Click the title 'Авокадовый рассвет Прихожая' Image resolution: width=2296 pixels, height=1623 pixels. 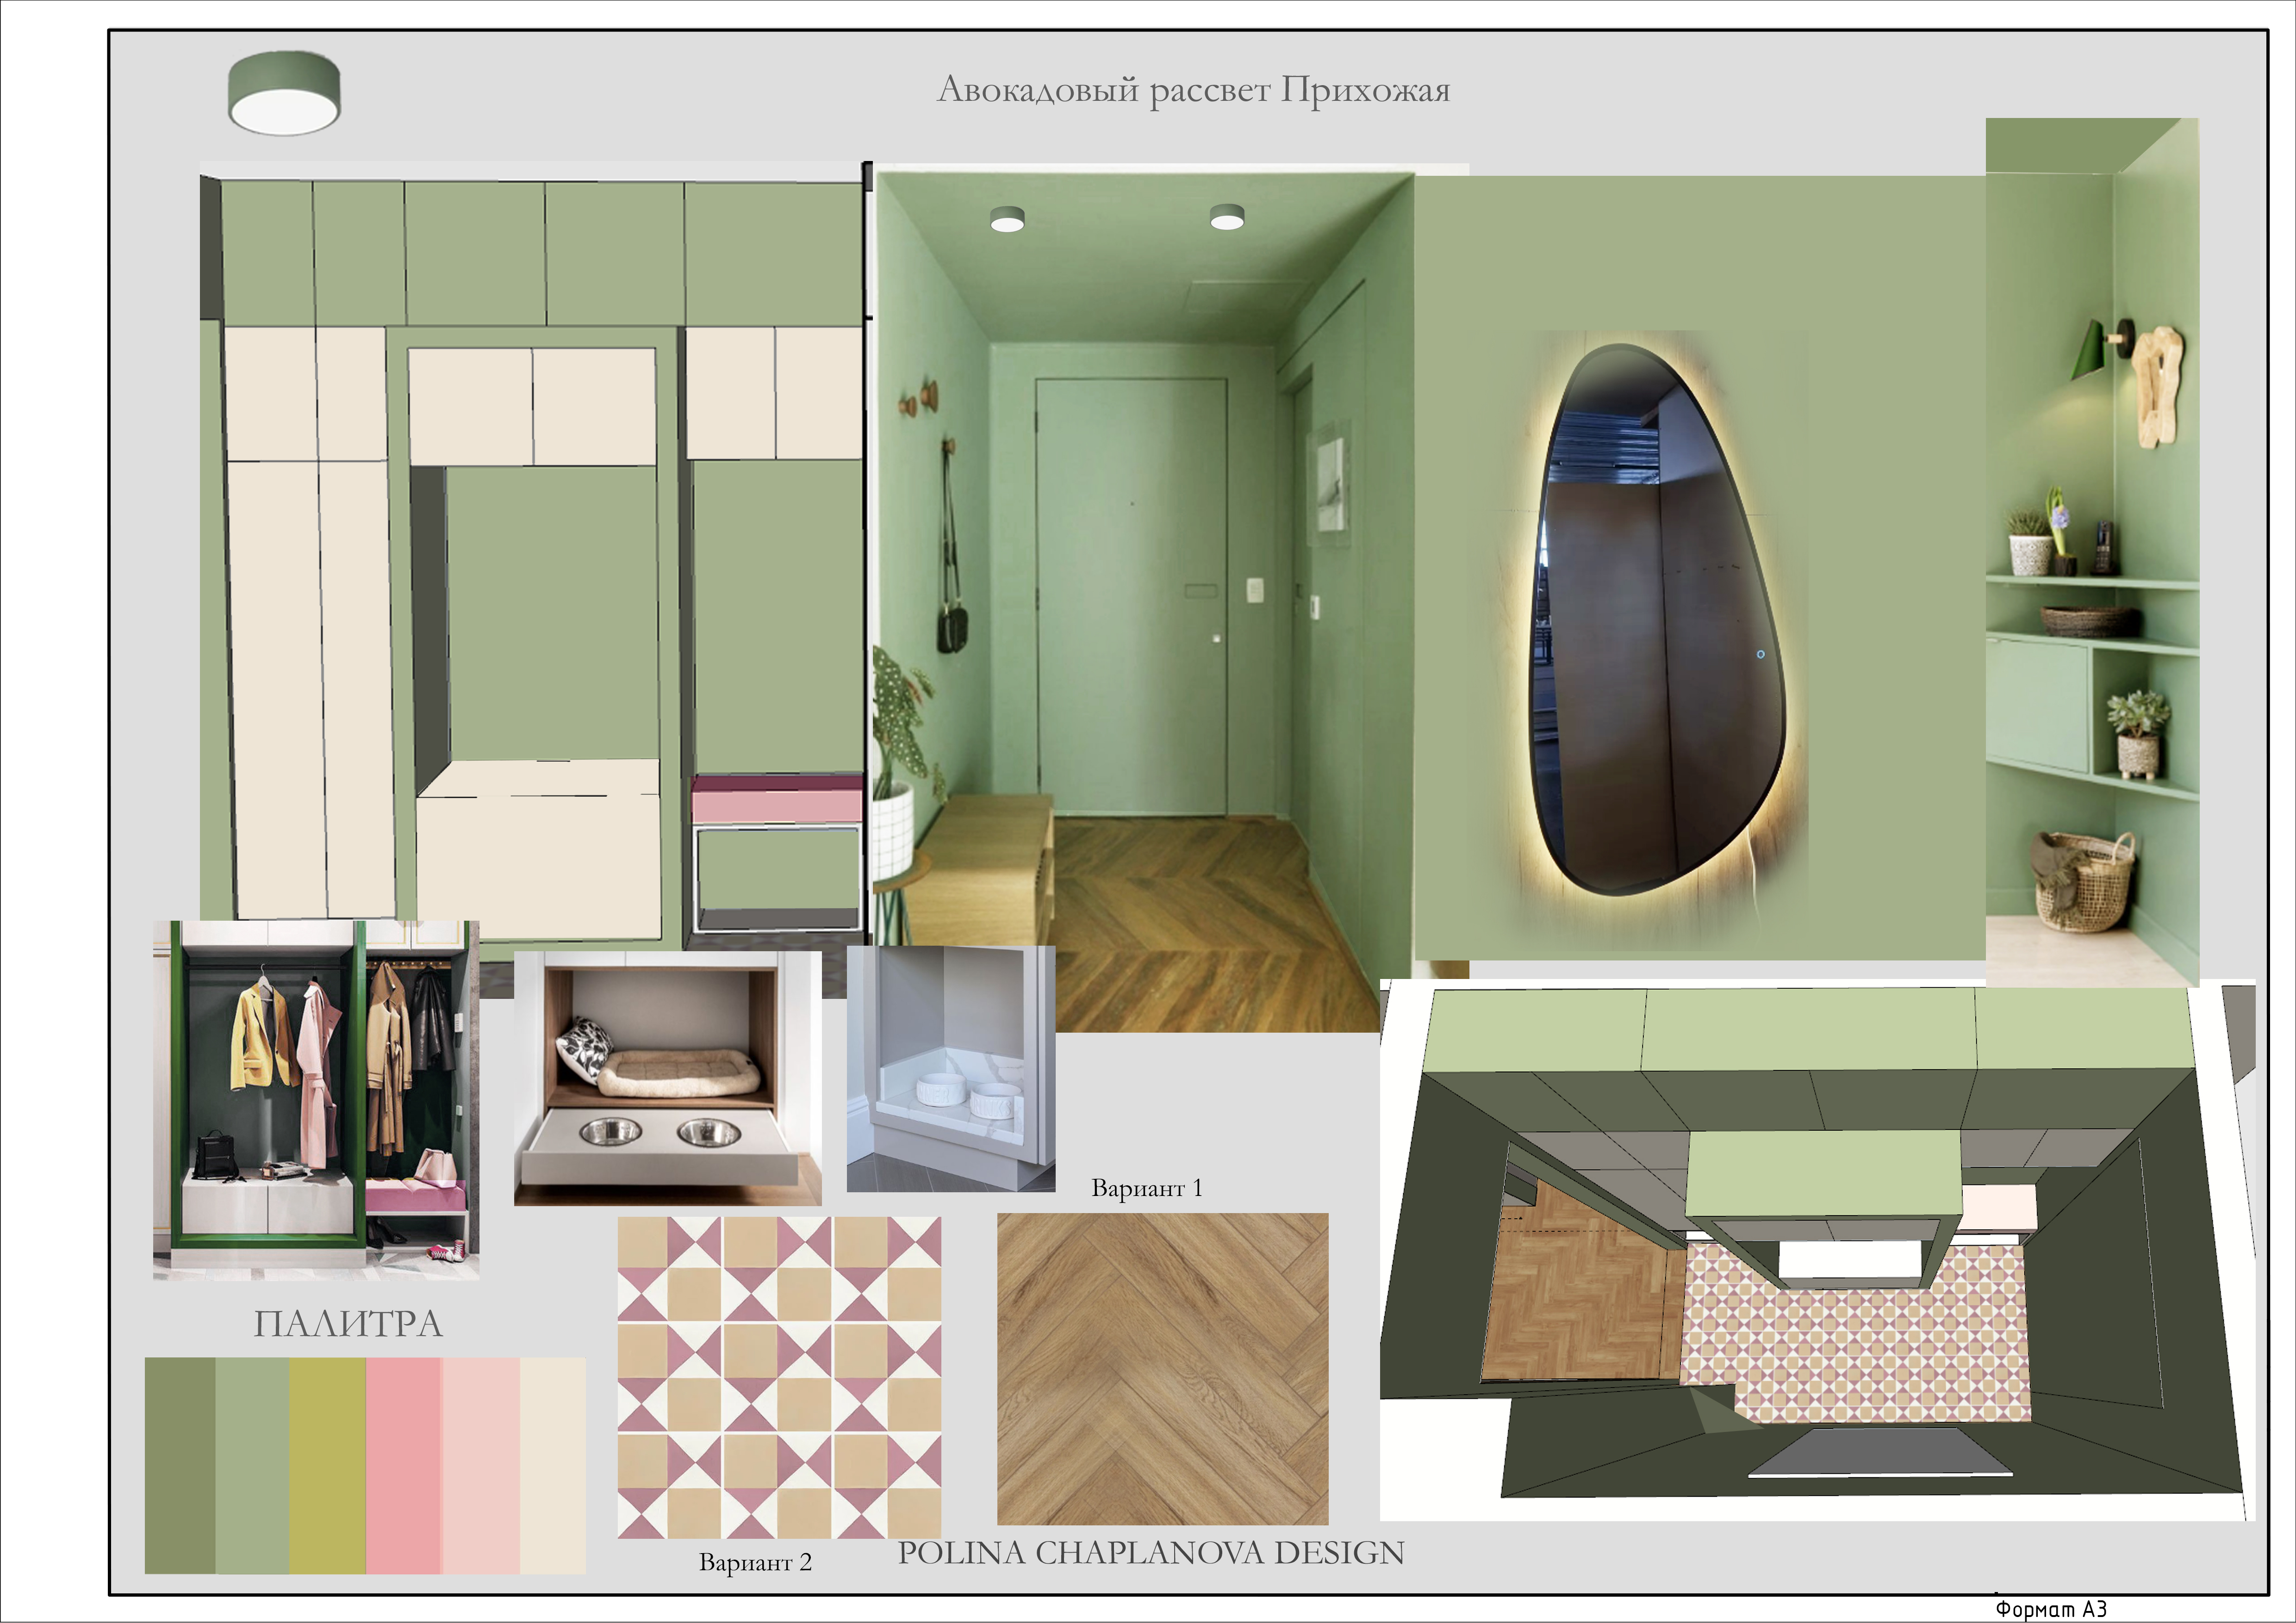[x=1193, y=90]
